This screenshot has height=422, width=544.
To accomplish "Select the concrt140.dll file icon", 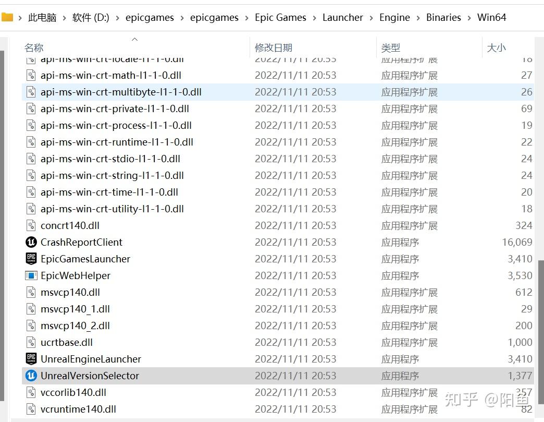I will pos(31,225).
